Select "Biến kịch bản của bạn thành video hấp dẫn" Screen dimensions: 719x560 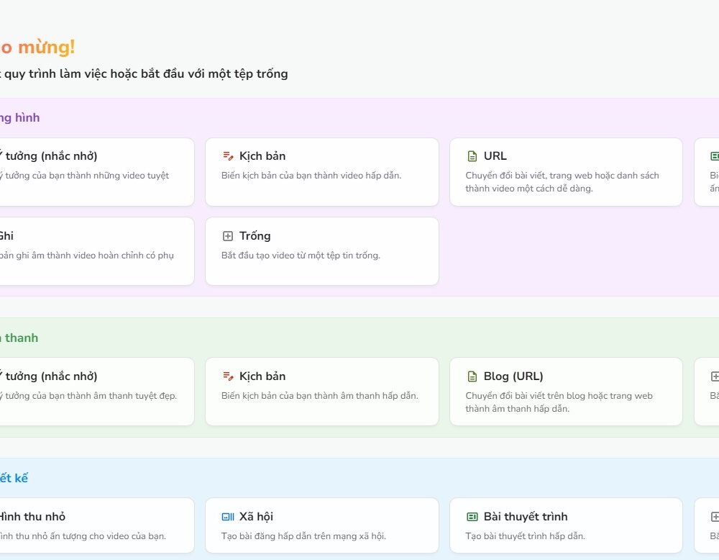click(311, 176)
